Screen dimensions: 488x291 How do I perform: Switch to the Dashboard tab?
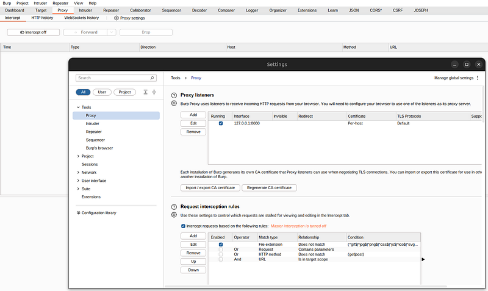(15, 10)
